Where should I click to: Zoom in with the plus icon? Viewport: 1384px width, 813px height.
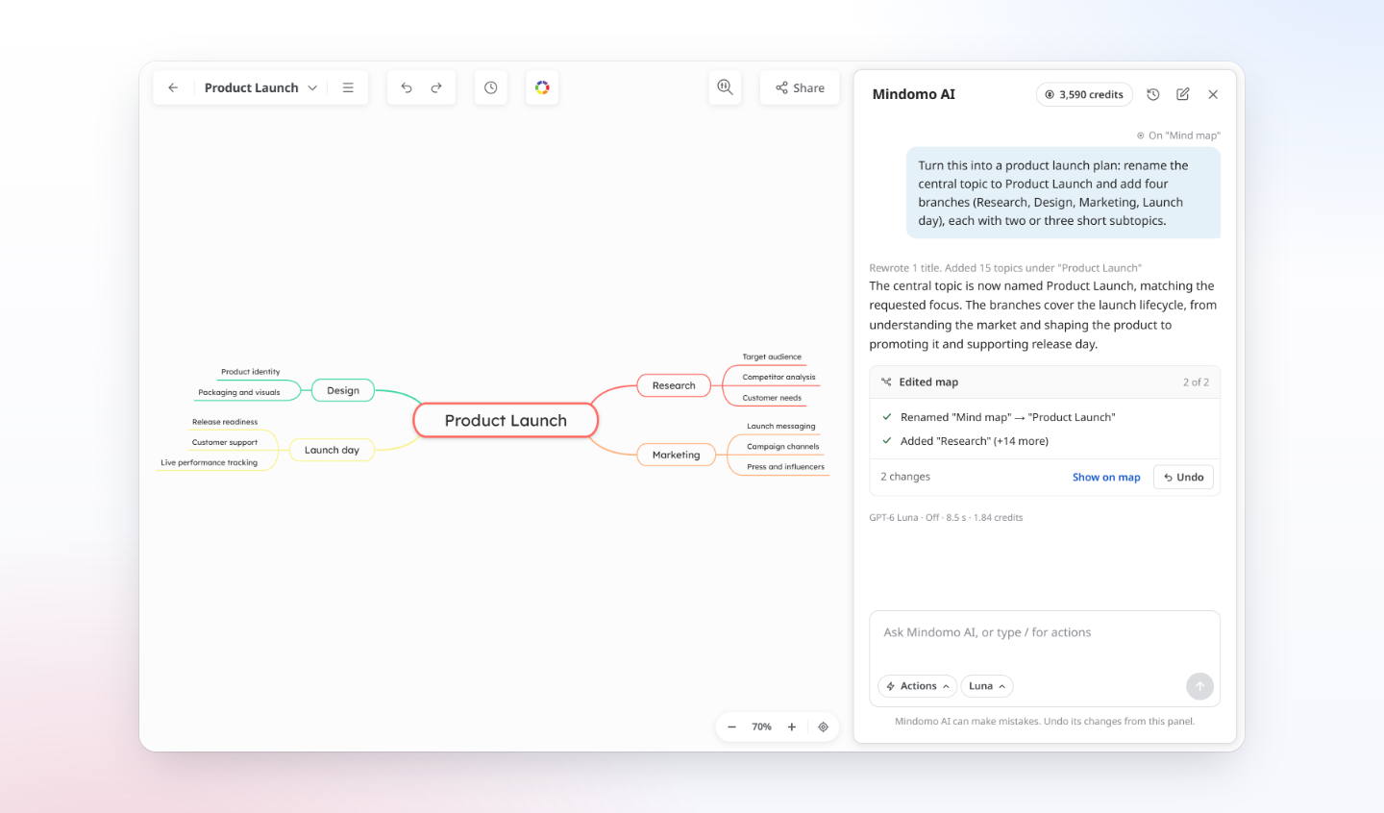point(792,727)
